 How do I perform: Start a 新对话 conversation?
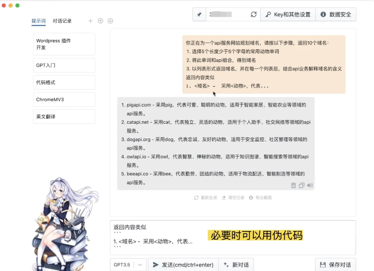236,265
